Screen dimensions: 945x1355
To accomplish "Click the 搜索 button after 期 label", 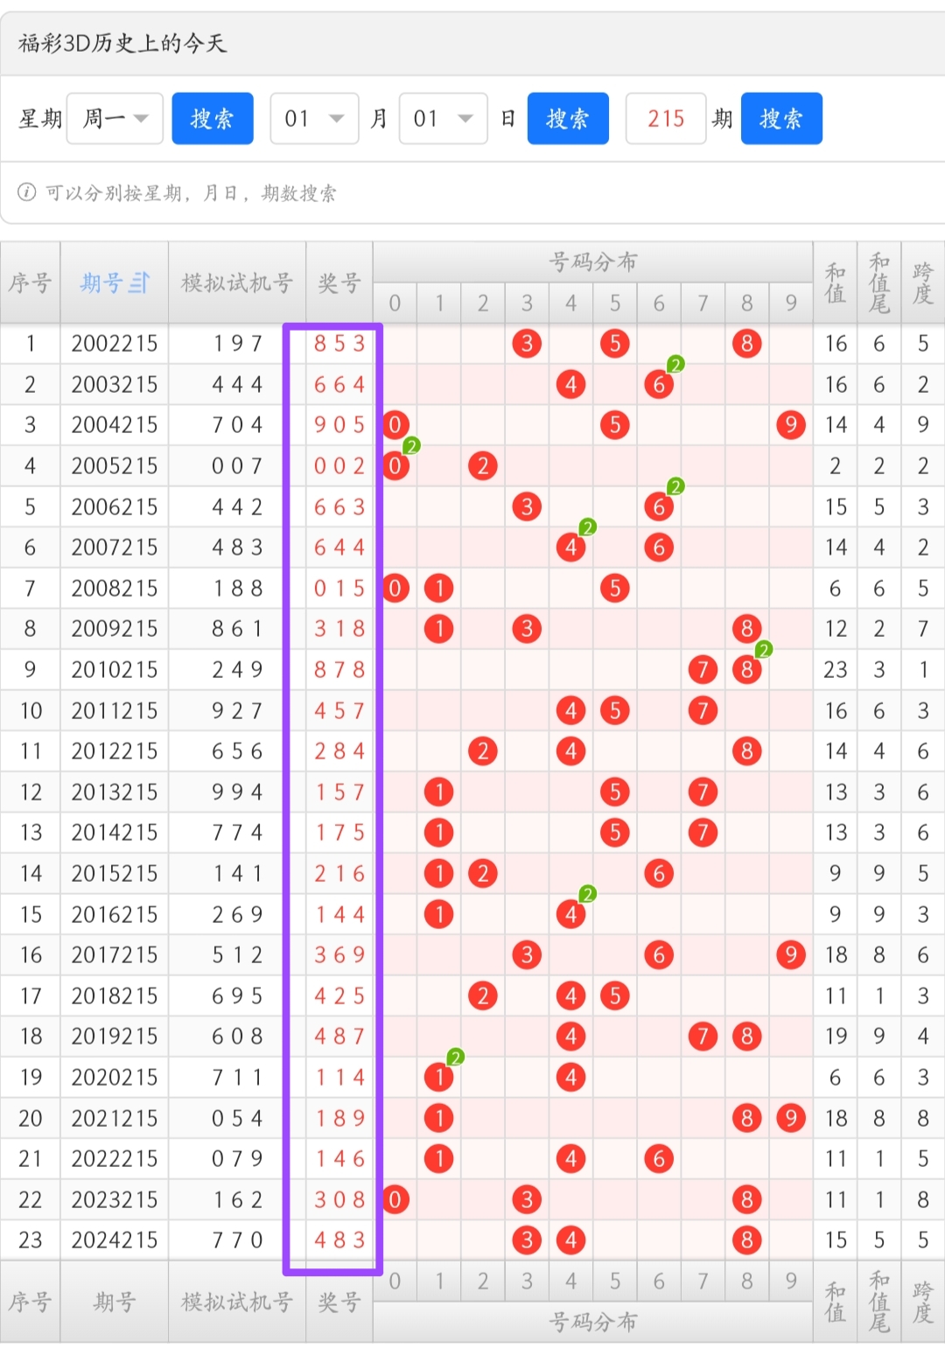I will click(x=781, y=118).
